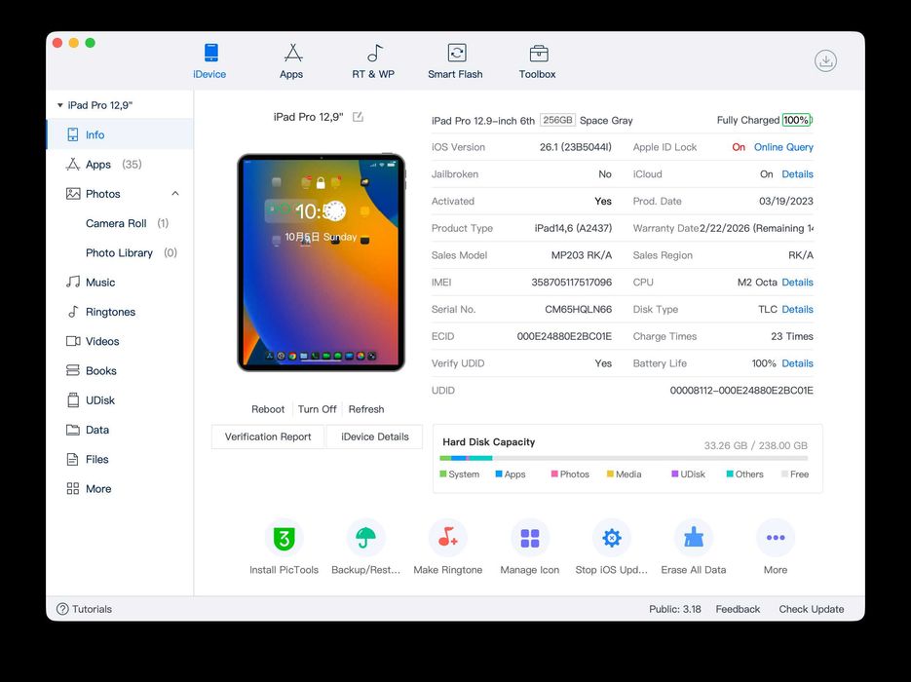This screenshot has height=682, width=911.
Task: Open the downloads icon at top right
Action: pos(825,60)
